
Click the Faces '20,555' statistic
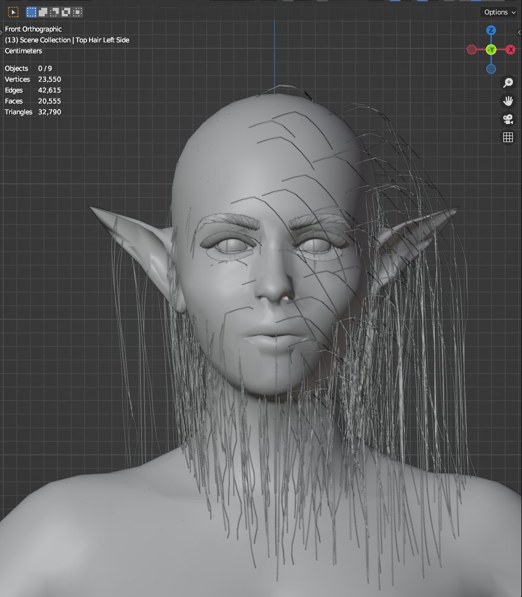pyautogui.click(x=50, y=101)
